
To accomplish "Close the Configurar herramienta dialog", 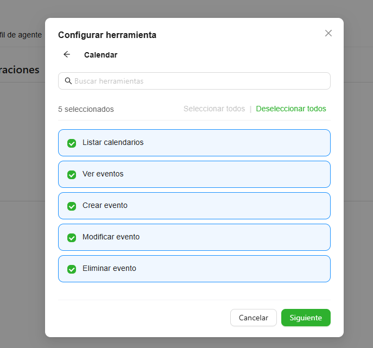I will pos(328,33).
